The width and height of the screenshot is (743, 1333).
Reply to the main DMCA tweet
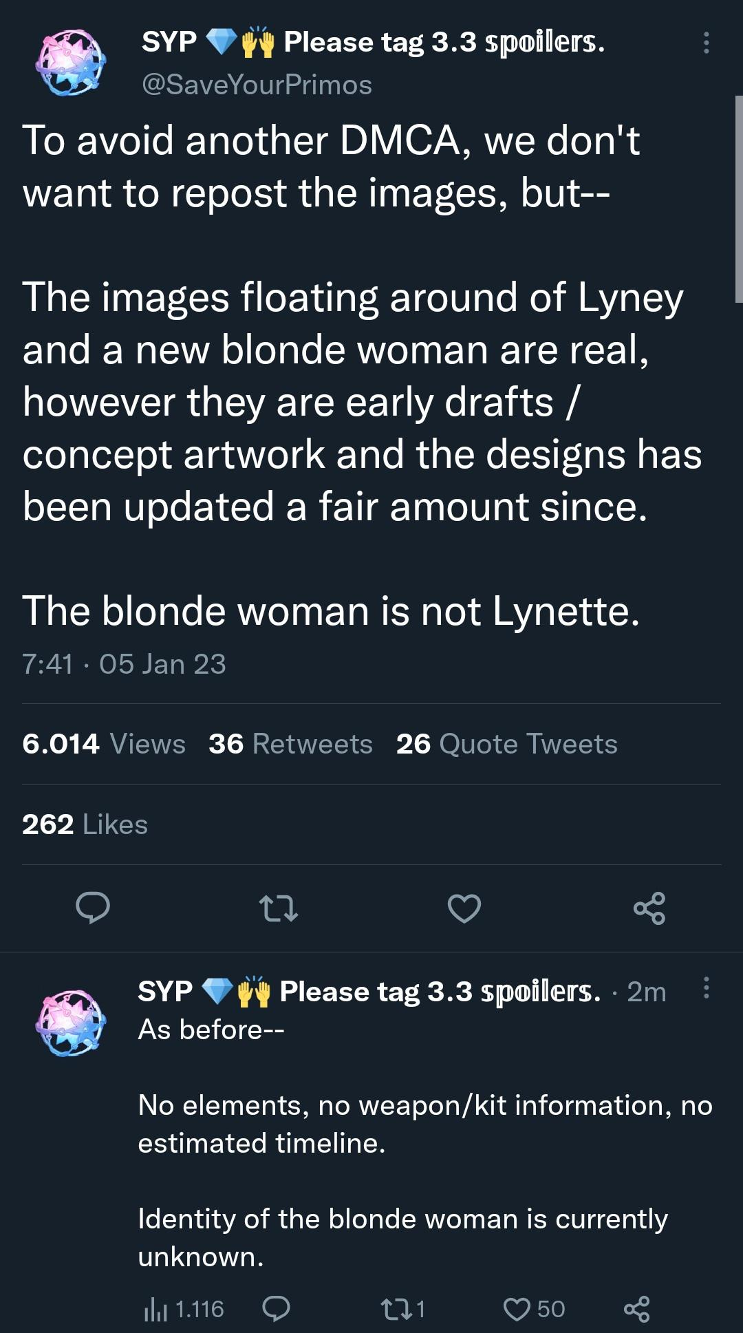93,908
